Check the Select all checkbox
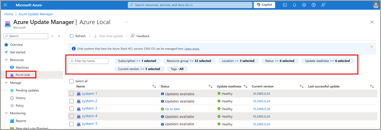 [71, 81]
